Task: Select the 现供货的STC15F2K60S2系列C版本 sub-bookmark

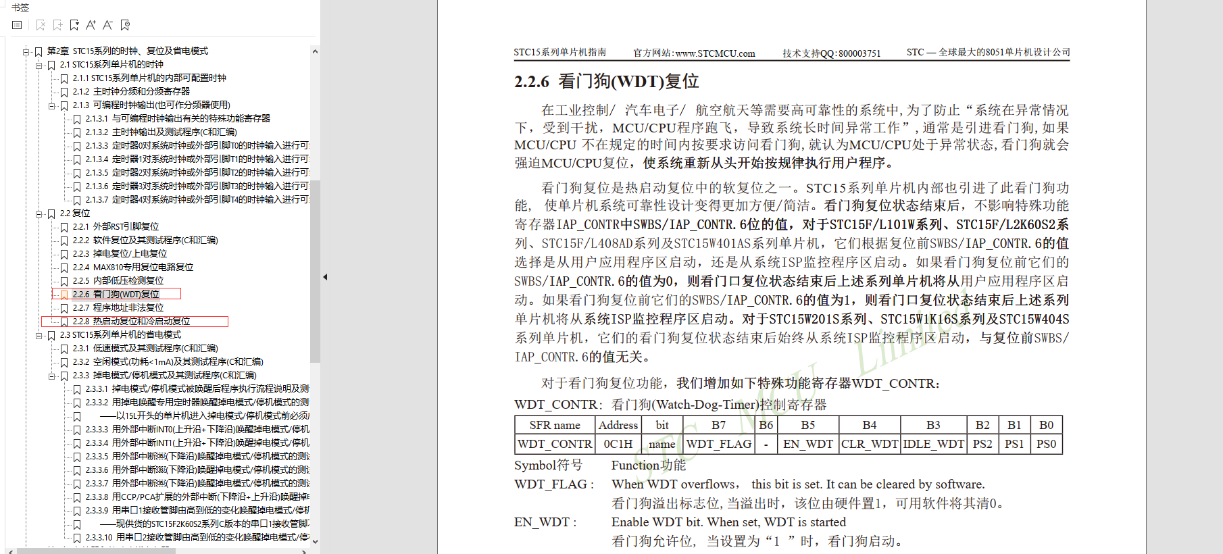Action: (x=205, y=524)
